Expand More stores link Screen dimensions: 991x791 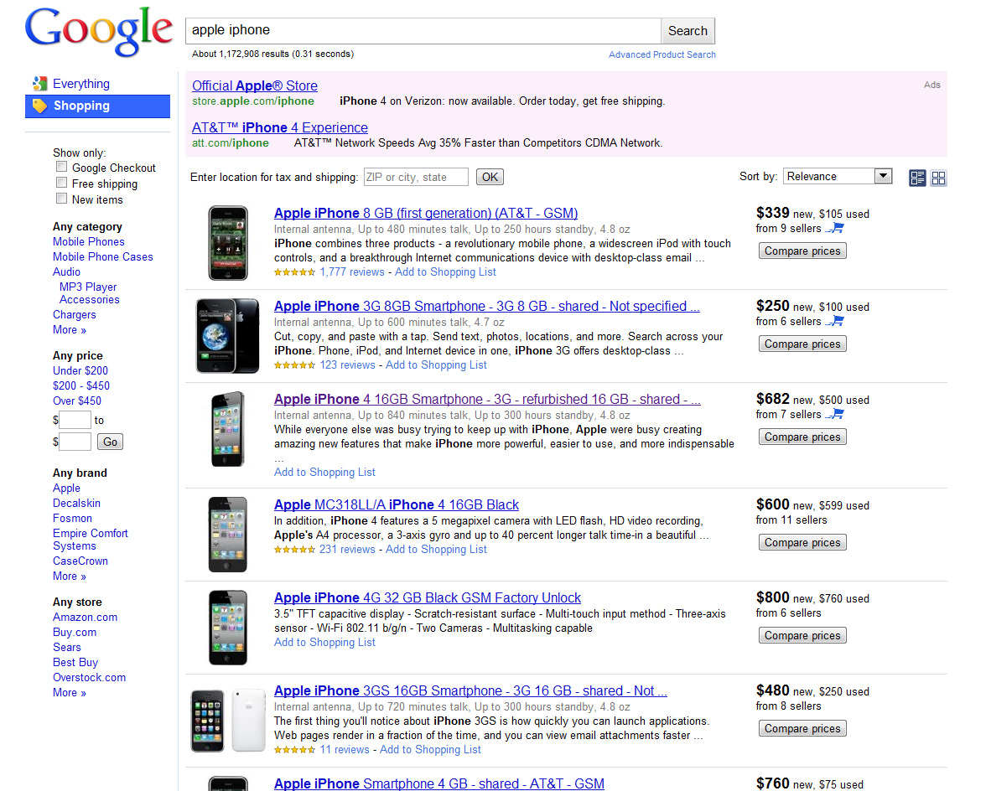point(70,692)
